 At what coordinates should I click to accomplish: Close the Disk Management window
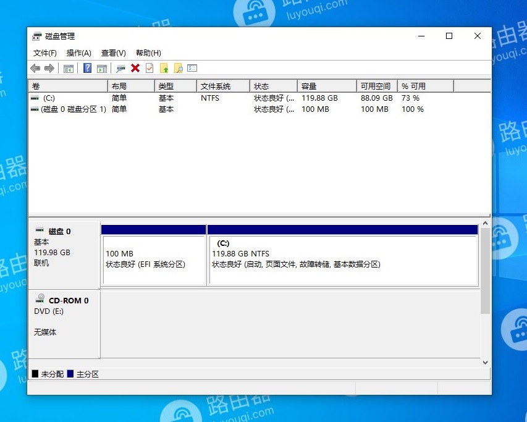(477, 36)
